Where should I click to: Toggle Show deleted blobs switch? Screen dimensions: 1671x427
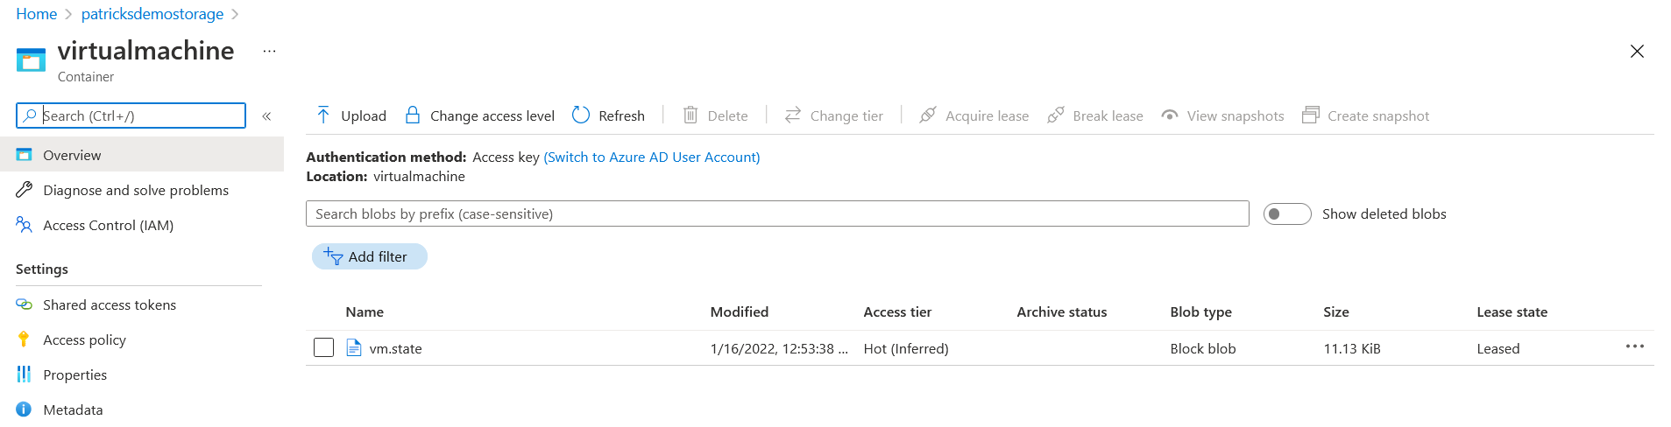click(x=1287, y=213)
